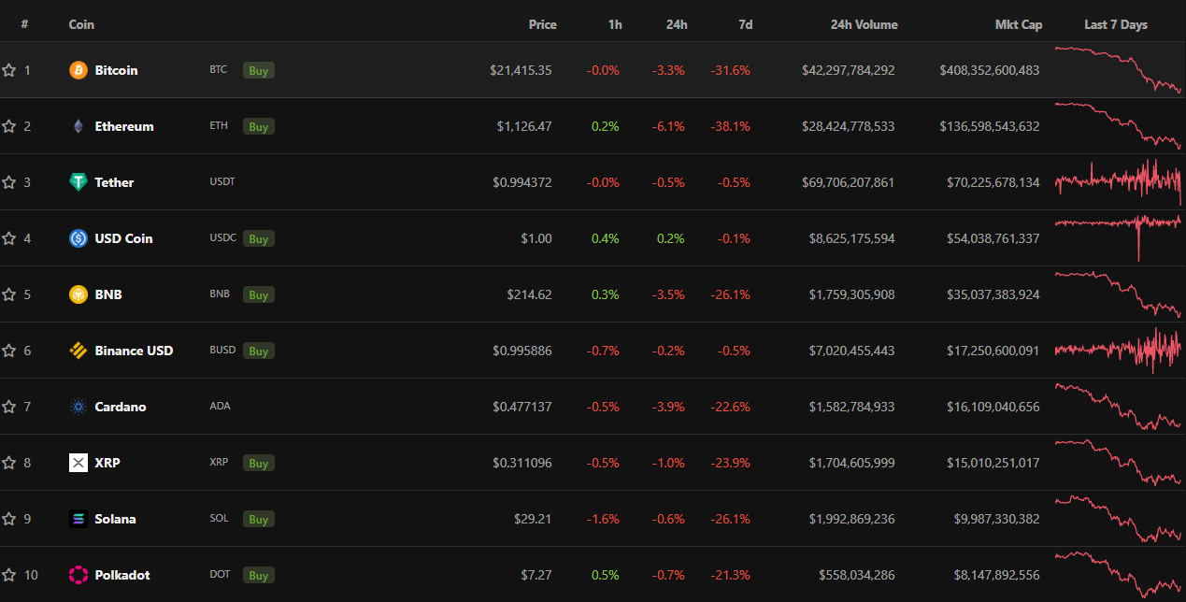Click Ethereum price $1,126.47

[524, 126]
